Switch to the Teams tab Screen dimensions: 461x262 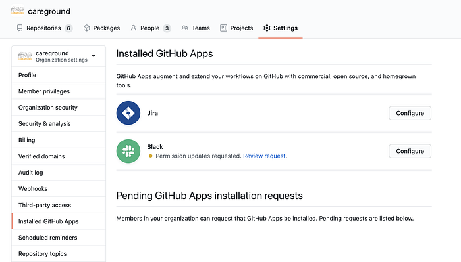(x=196, y=28)
